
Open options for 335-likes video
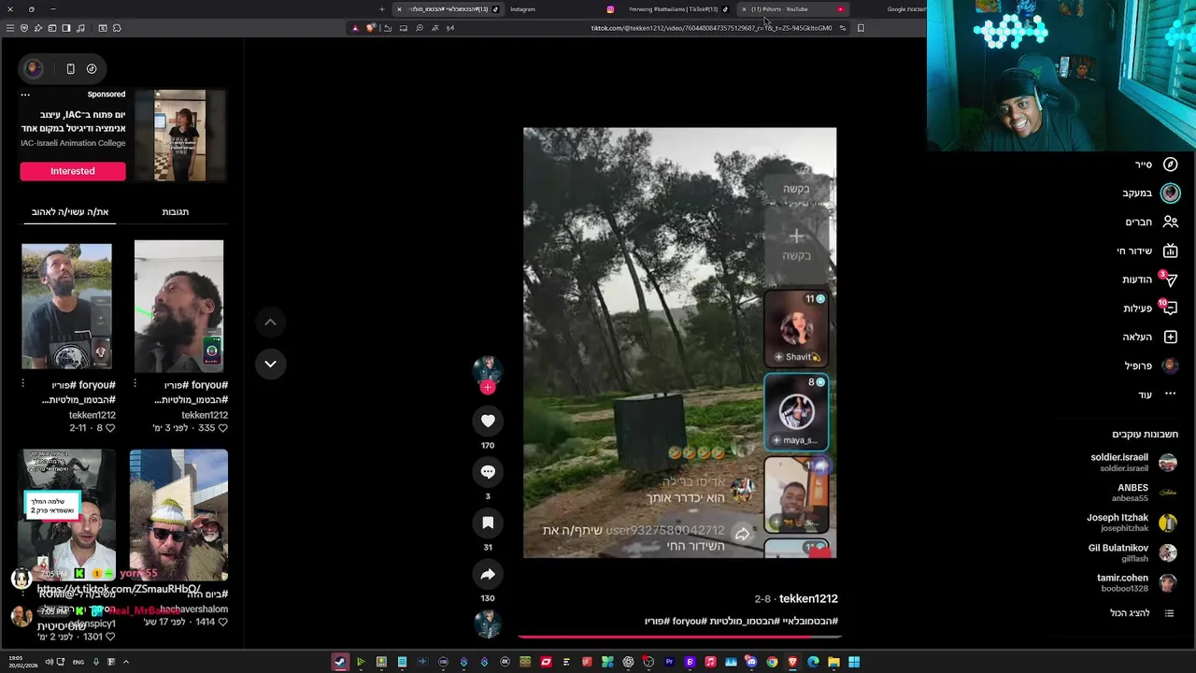[x=135, y=384]
